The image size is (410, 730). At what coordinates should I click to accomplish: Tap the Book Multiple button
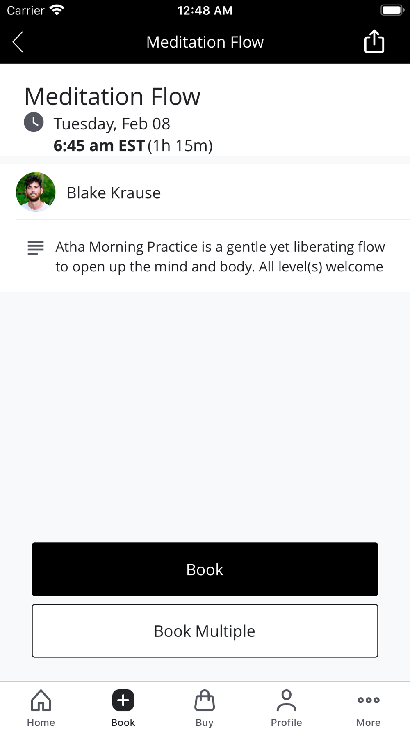pyautogui.click(x=205, y=631)
